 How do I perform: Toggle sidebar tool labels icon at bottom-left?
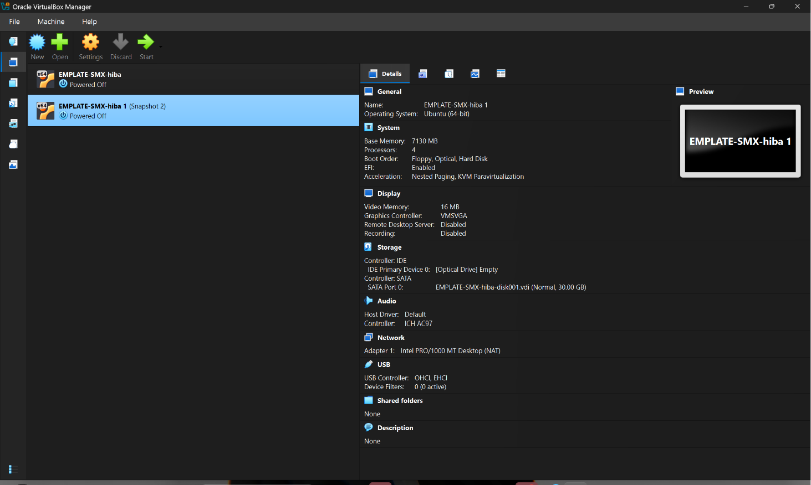coord(13,469)
